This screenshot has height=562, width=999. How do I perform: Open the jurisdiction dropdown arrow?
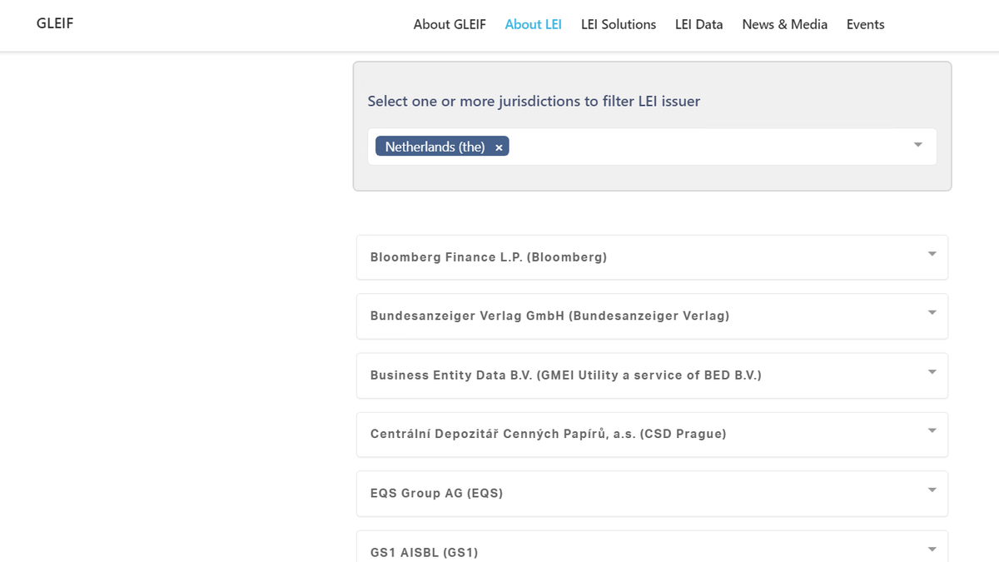tap(918, 145)
